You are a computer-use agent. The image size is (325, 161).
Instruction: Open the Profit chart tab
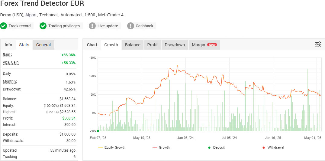(153, 45)
